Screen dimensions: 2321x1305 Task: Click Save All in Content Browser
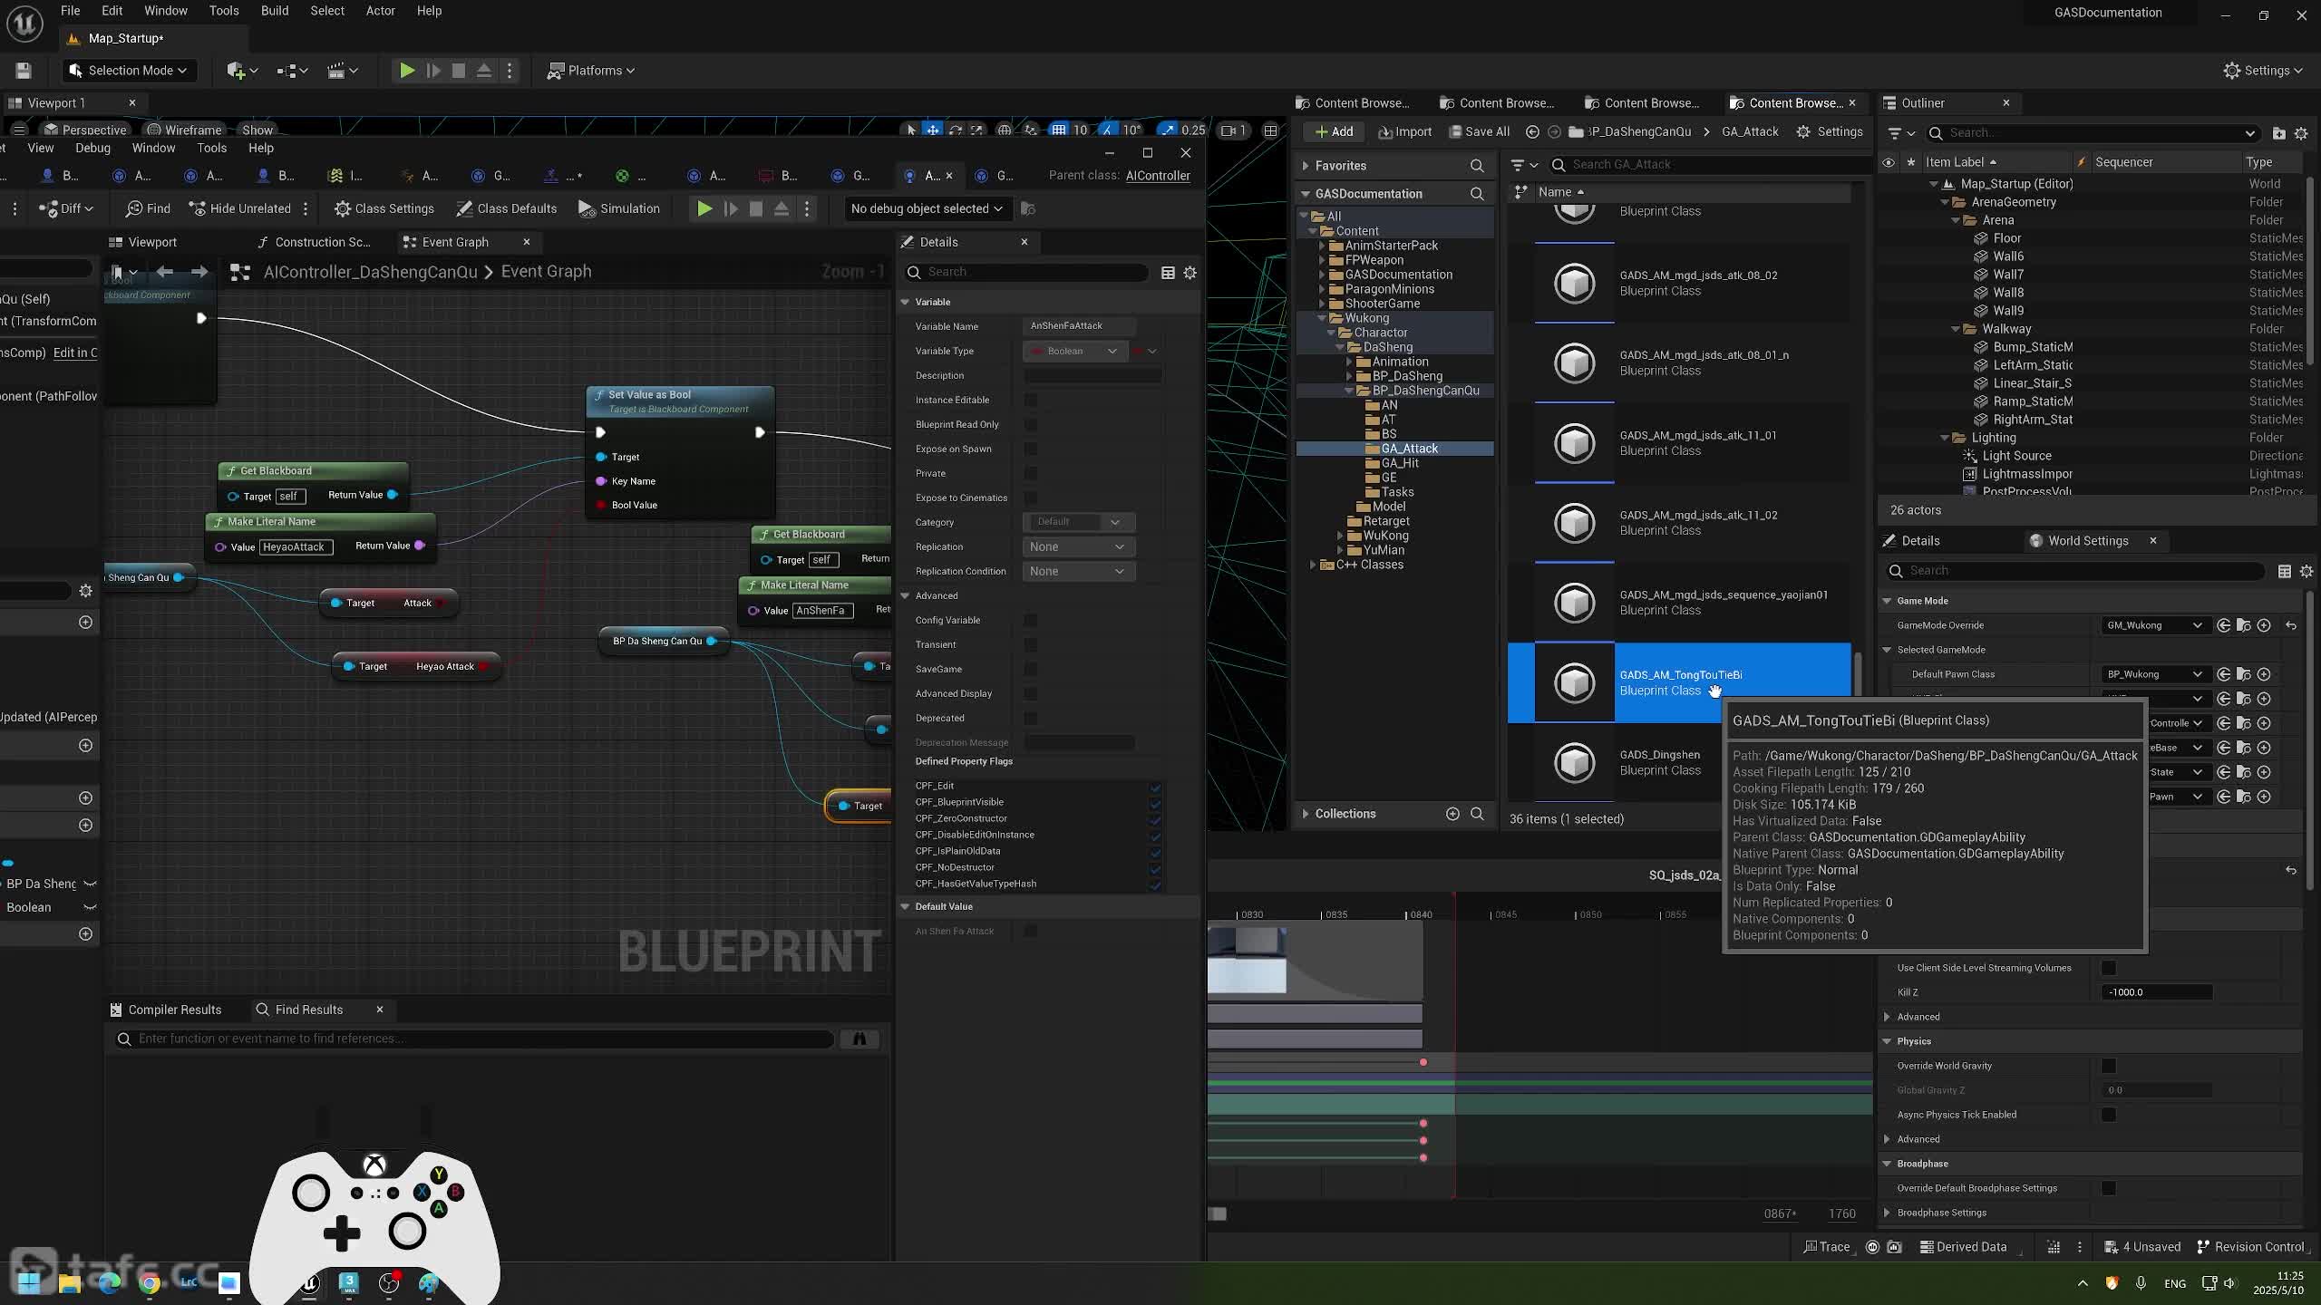[1480, 132]
